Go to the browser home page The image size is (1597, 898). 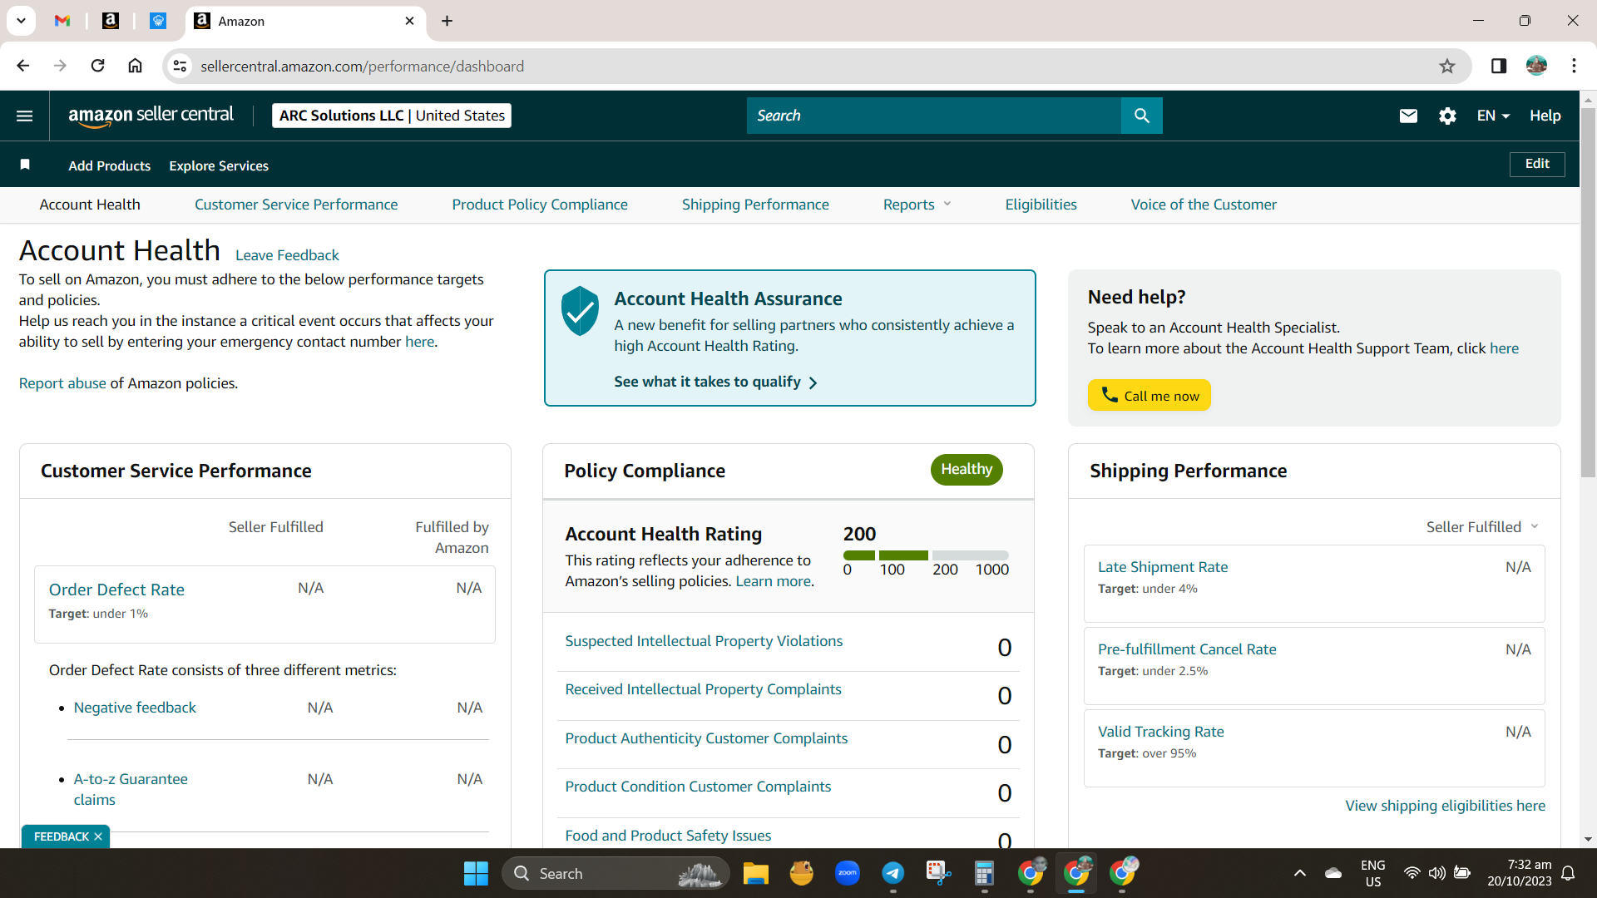135,66
